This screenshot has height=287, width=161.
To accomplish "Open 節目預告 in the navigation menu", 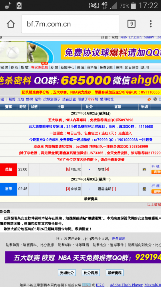I will coord(132,67).
